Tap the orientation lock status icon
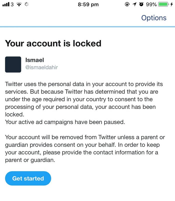The width and height of the screenshot is (175, 201). 127,4
